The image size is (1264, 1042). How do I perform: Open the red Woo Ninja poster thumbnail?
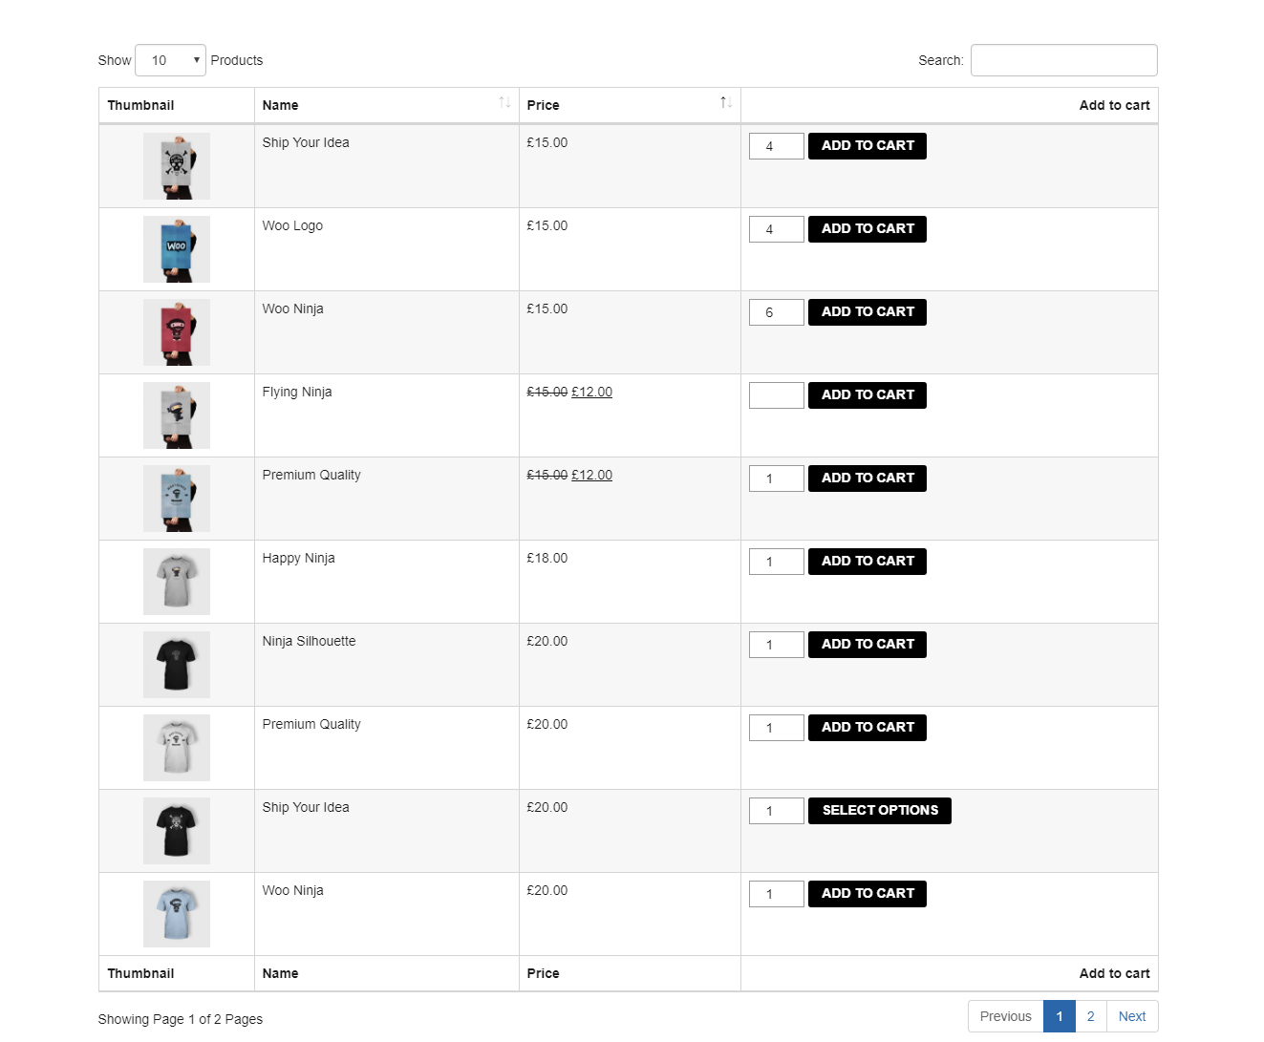click(177, 332)
